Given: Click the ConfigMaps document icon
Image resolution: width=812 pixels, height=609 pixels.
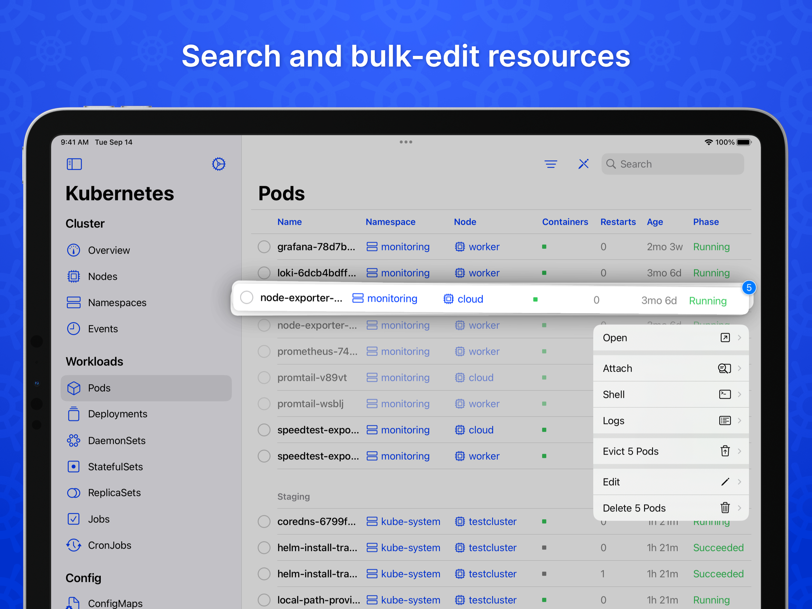Looking at the screenshot, I should (73, 603).
